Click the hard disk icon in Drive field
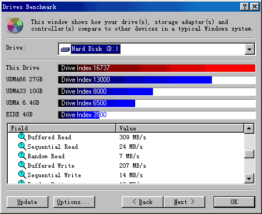This screenshot has width=262, height=214. [x=65, y=50]
